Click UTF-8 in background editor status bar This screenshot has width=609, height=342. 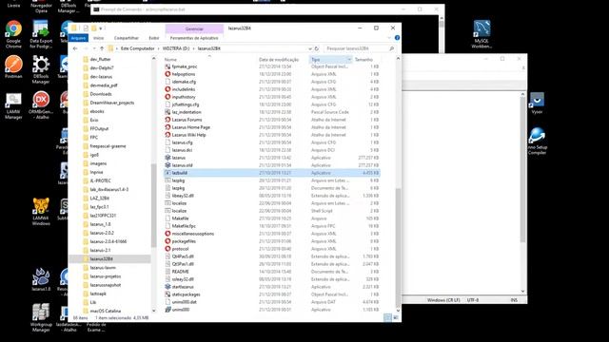(473, 300)
